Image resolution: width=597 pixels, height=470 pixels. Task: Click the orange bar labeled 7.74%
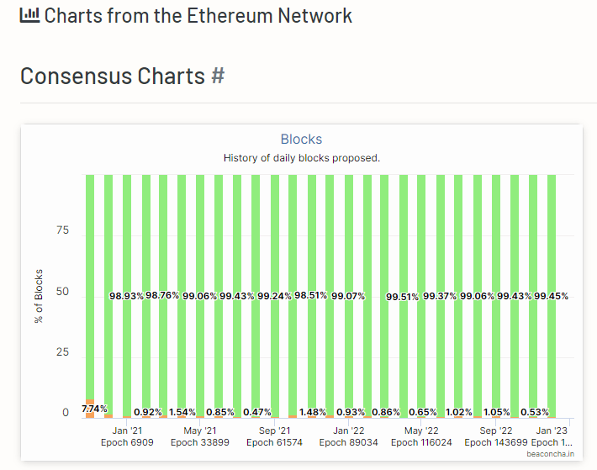pyautogui.click(x=90, y=409)
